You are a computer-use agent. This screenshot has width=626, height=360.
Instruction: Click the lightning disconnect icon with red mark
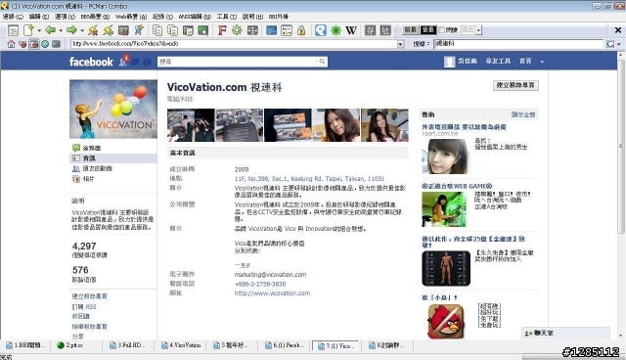[x=93, y=30]
